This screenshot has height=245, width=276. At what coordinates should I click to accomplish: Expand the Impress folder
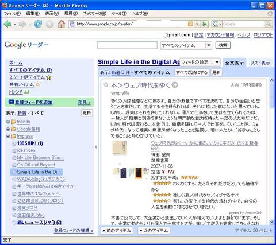tap(8, 137)
